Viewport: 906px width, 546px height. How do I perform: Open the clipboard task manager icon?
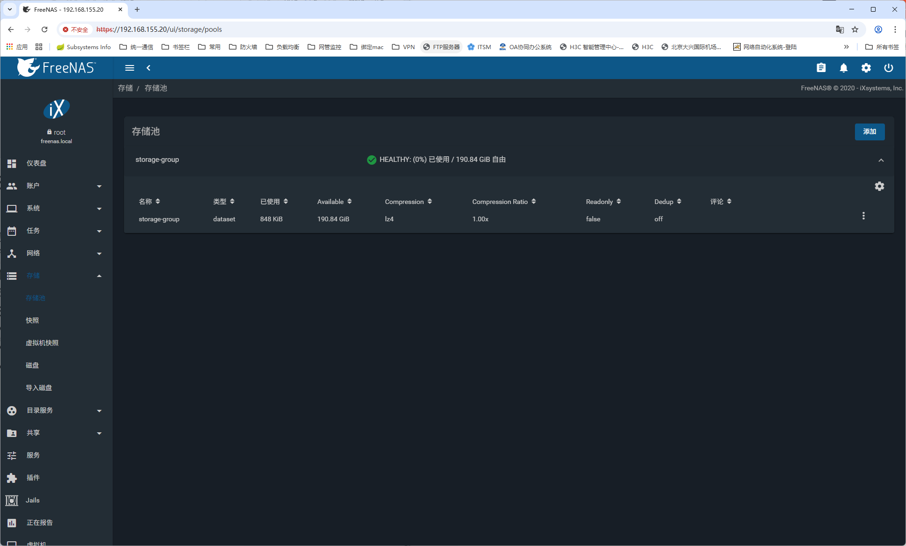coord(821,68)
